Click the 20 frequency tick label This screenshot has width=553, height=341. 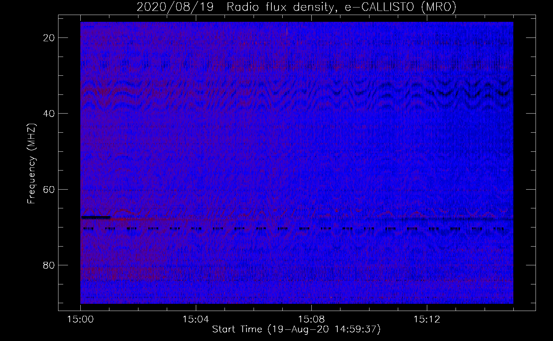click(50, 38)
